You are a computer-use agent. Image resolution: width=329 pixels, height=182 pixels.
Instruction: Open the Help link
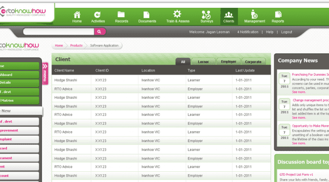[270, 32]
